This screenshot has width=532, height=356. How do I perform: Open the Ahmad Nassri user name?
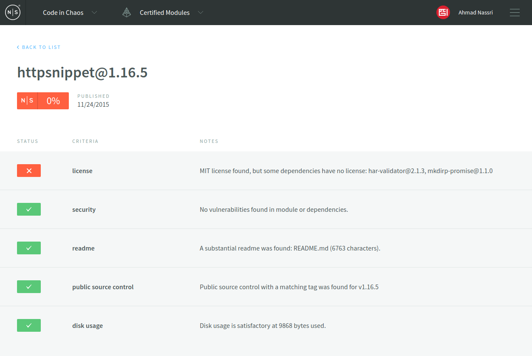coord(475,13)
